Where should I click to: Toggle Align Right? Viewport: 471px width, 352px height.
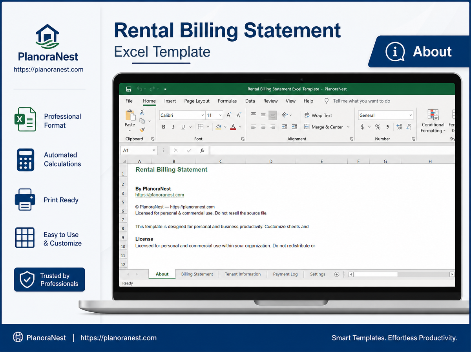(273, 127)
